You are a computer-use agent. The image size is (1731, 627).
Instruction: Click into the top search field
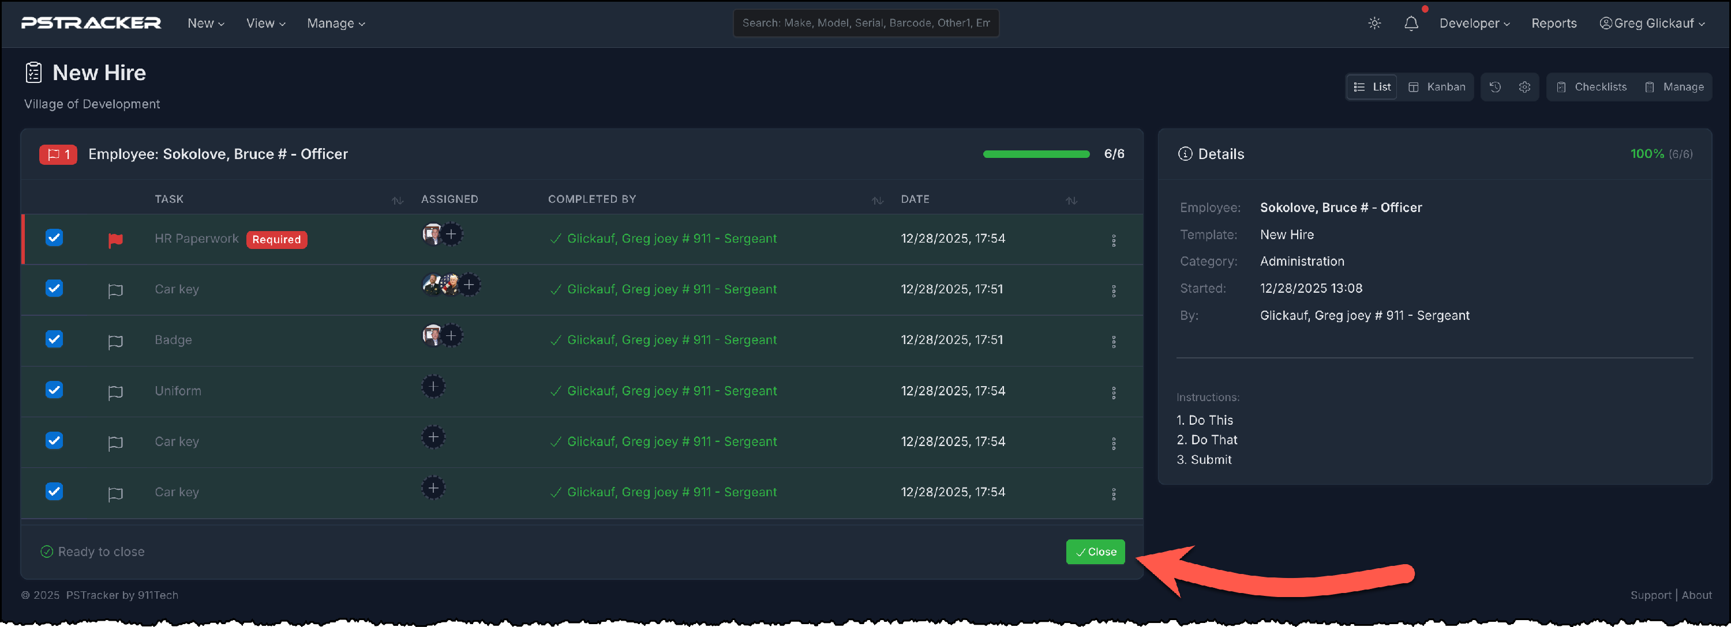tap(865, 24)
